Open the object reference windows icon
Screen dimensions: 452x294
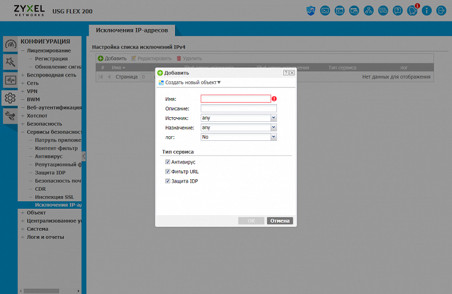click(354, 11)
